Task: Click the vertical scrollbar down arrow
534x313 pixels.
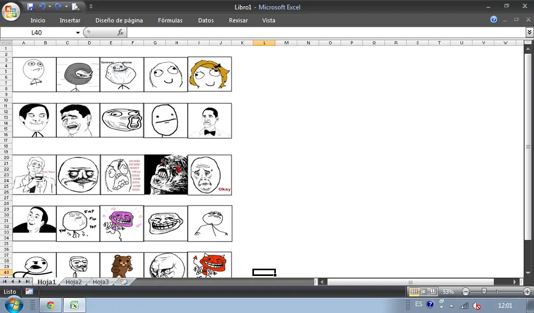Action: 528,273
